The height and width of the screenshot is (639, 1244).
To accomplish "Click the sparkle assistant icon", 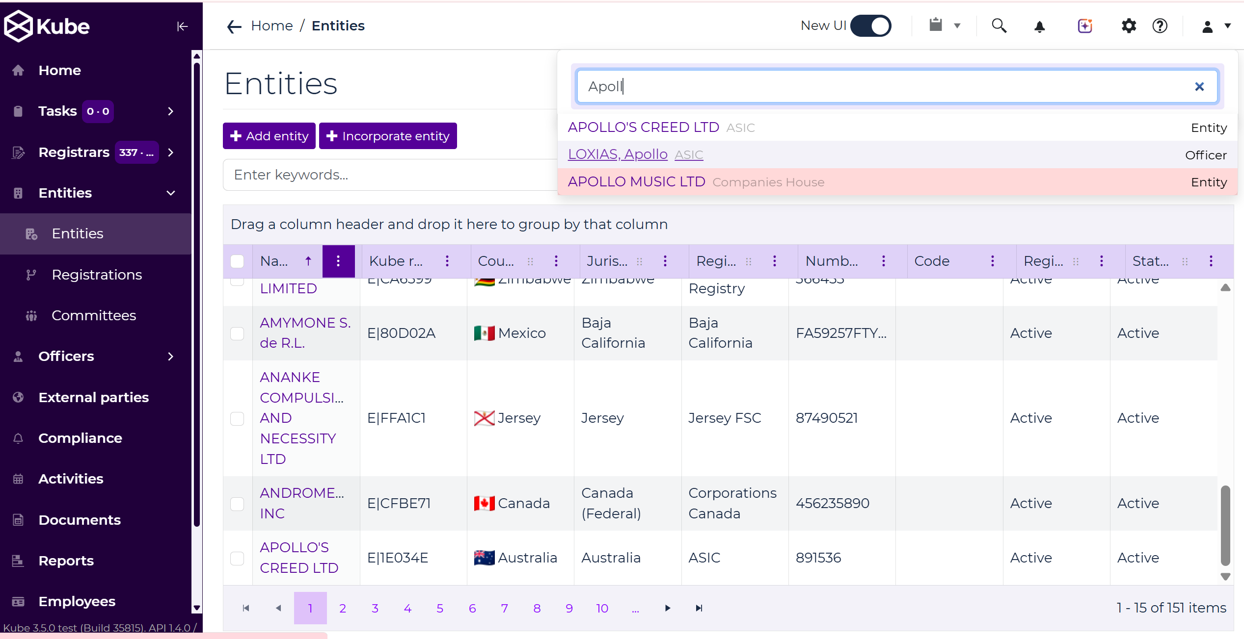I will tap(1084, 26).
